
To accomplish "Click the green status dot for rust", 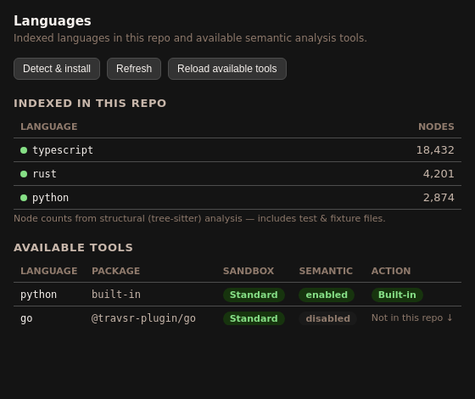I will [x=24, y=174].
